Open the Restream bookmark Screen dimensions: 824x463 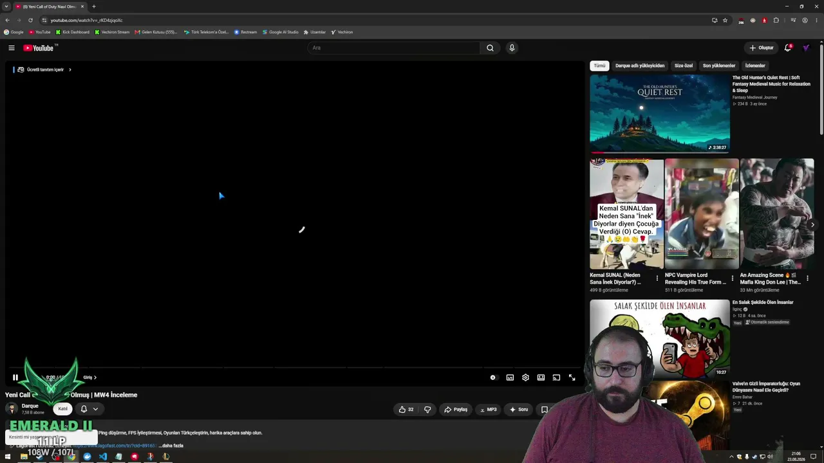click(245, 32)
